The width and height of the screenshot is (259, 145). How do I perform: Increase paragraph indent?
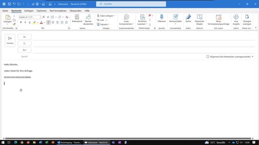(66, 22)
